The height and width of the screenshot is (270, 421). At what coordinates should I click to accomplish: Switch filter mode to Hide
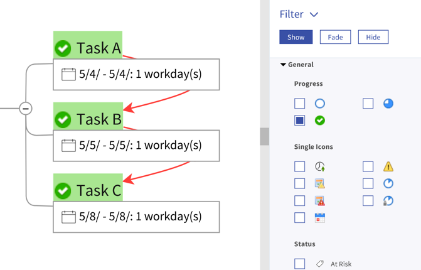click(373, 37)
